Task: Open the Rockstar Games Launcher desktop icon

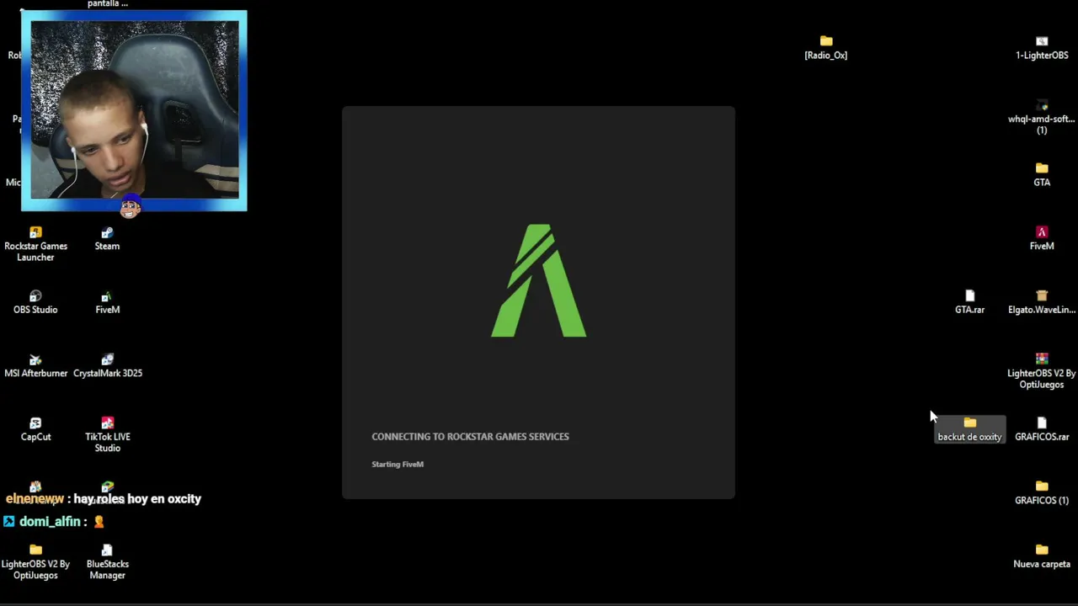Action: click(x=35, y=244)
